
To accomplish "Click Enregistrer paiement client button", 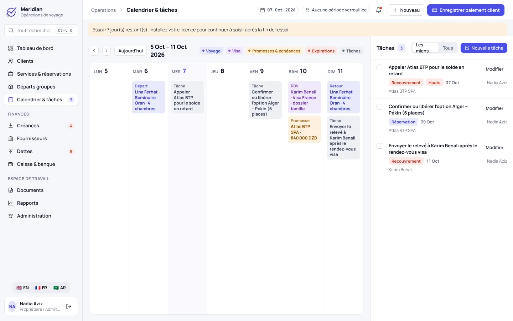I will (466, 10).
